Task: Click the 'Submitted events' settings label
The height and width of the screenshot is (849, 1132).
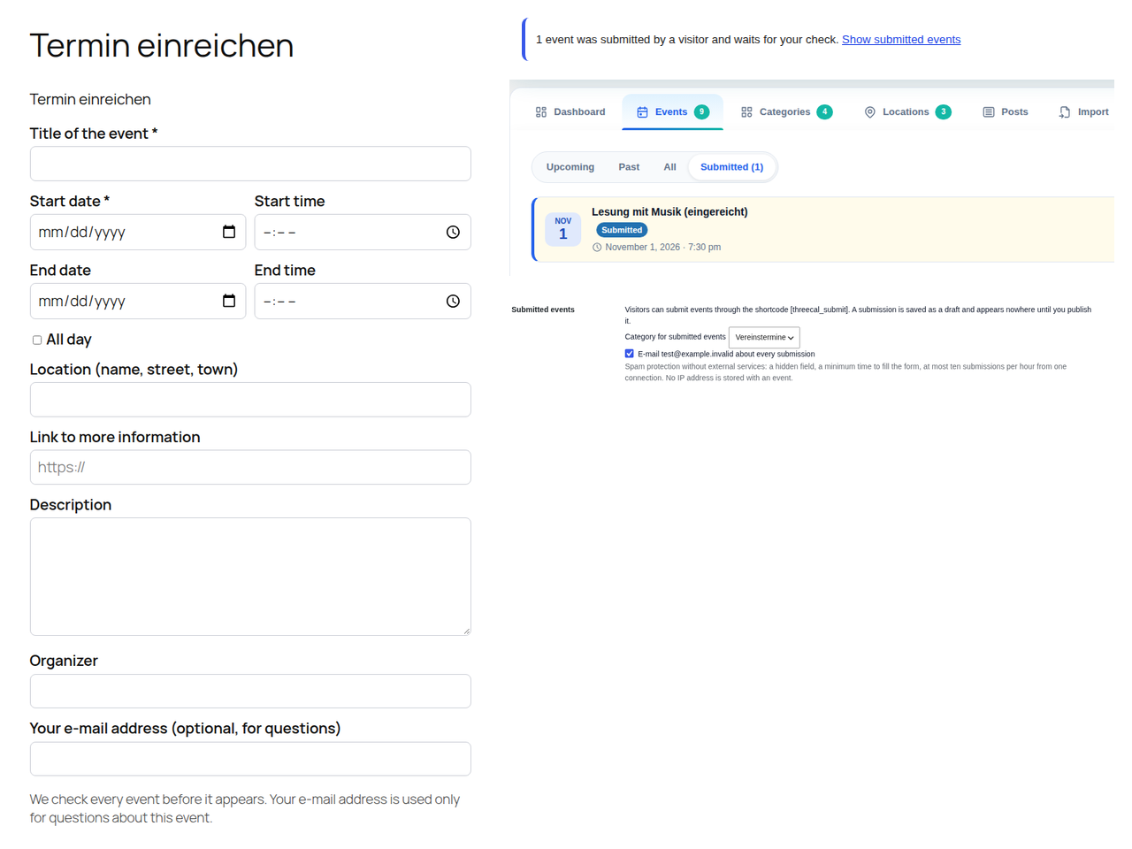Action: pyautogui.click(x=543, y=310)
